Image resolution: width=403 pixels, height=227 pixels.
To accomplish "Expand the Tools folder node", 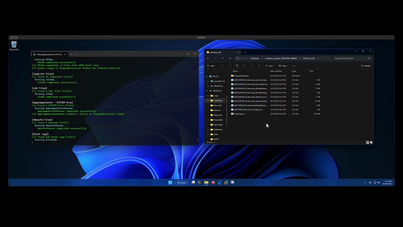I will point(208,134).
